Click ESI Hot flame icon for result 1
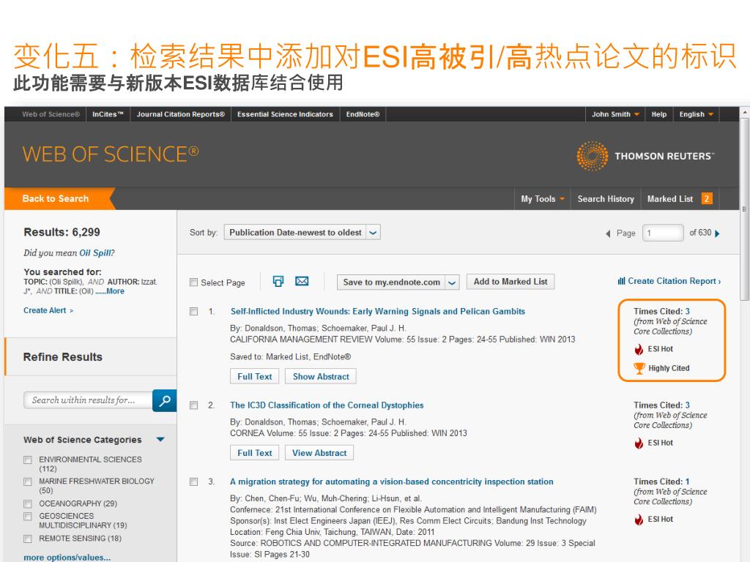750x562 pixels. 639,349
